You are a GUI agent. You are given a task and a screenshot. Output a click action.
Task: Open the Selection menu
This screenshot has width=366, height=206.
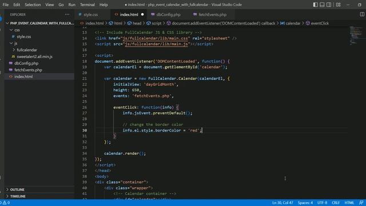pyautogui.click(x=33, y=5)
